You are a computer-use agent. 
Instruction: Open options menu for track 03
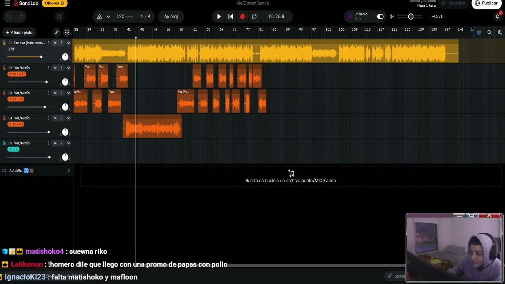[49, 93]
